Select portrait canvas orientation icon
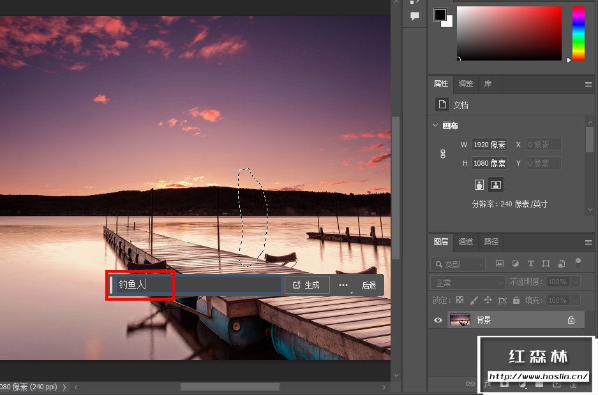598x395 pixels. click(479, 185)
